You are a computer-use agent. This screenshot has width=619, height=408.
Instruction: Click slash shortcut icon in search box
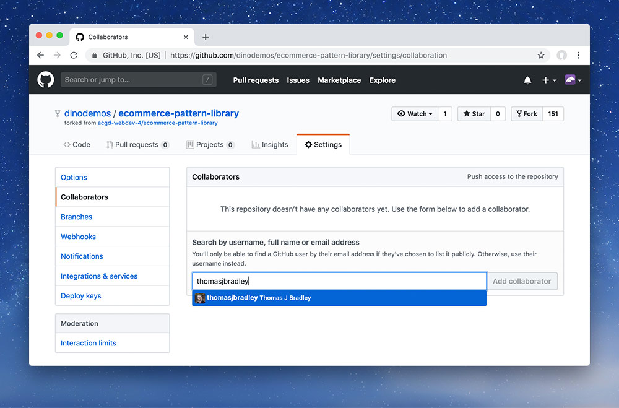coord(207,80)
